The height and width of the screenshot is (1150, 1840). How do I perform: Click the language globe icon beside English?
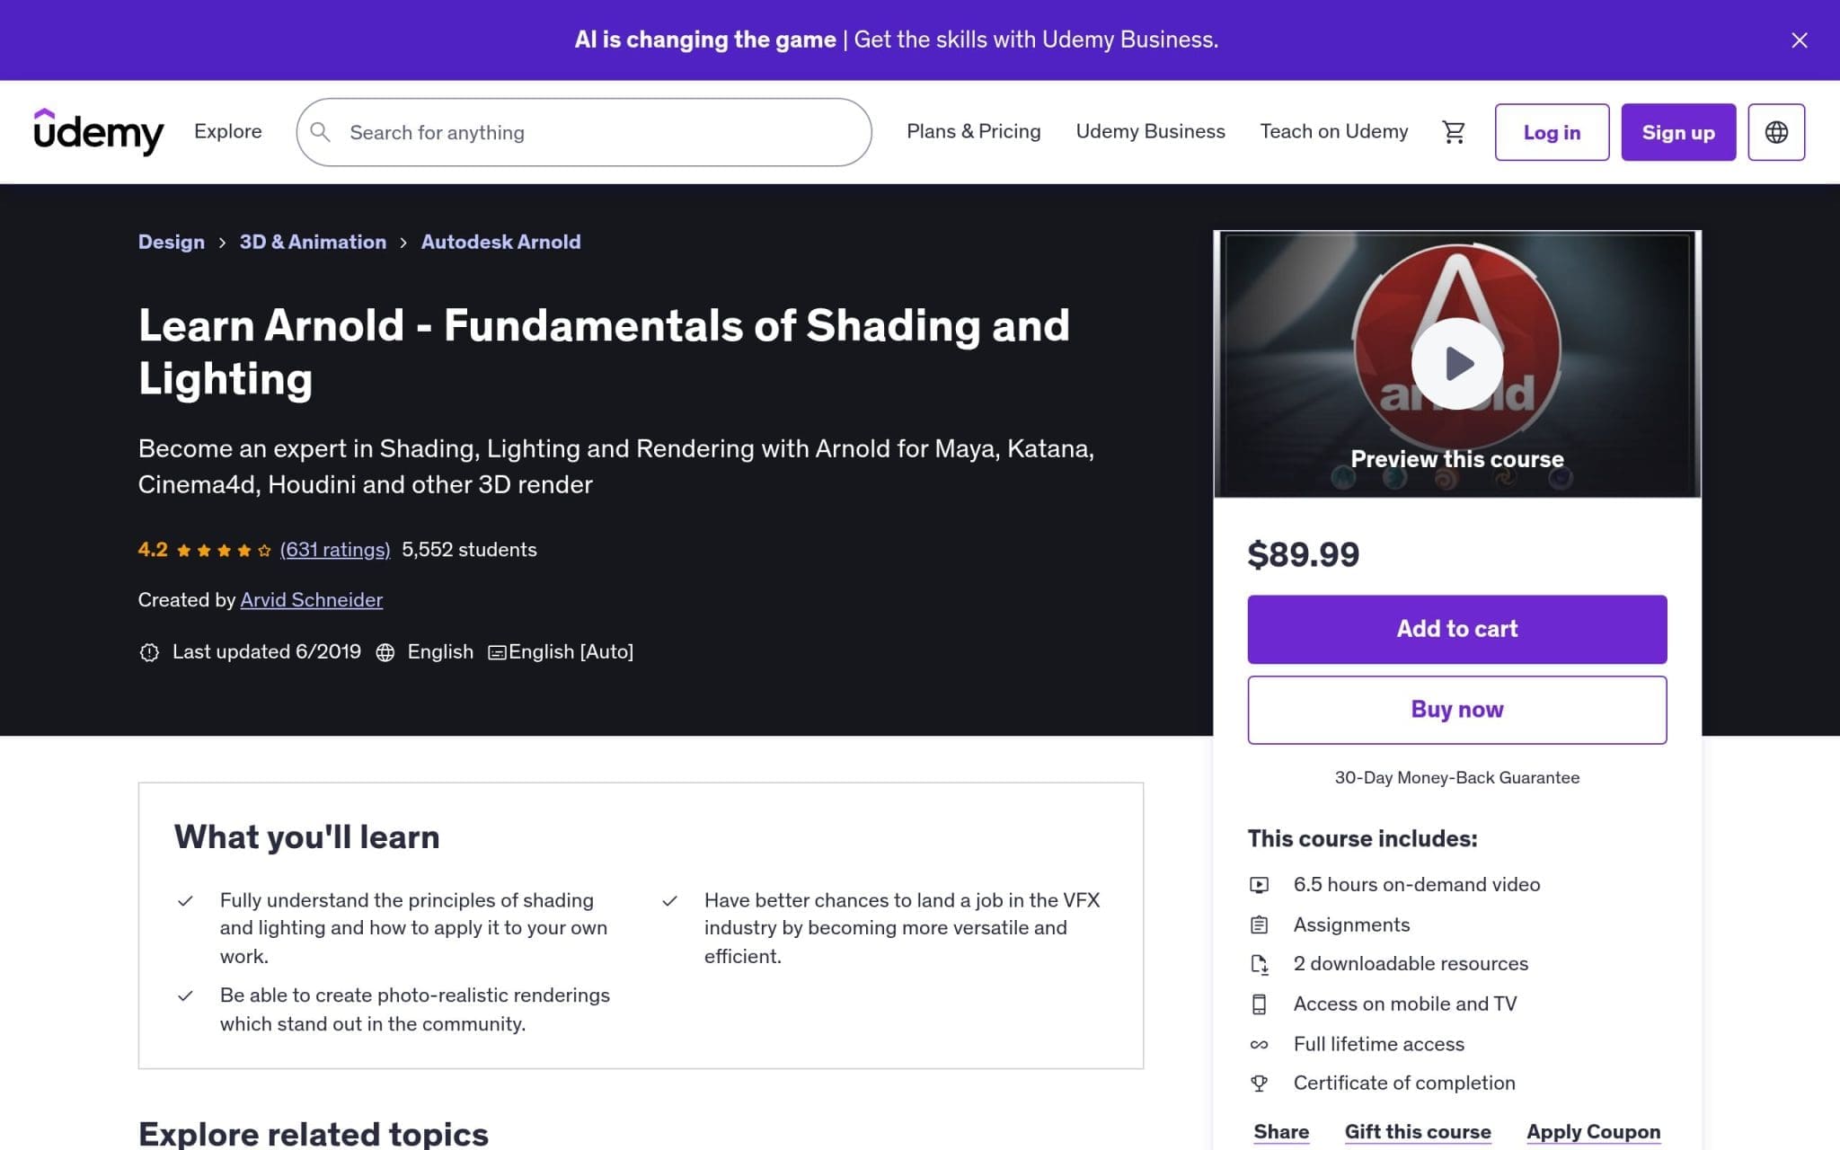(385, 652)
